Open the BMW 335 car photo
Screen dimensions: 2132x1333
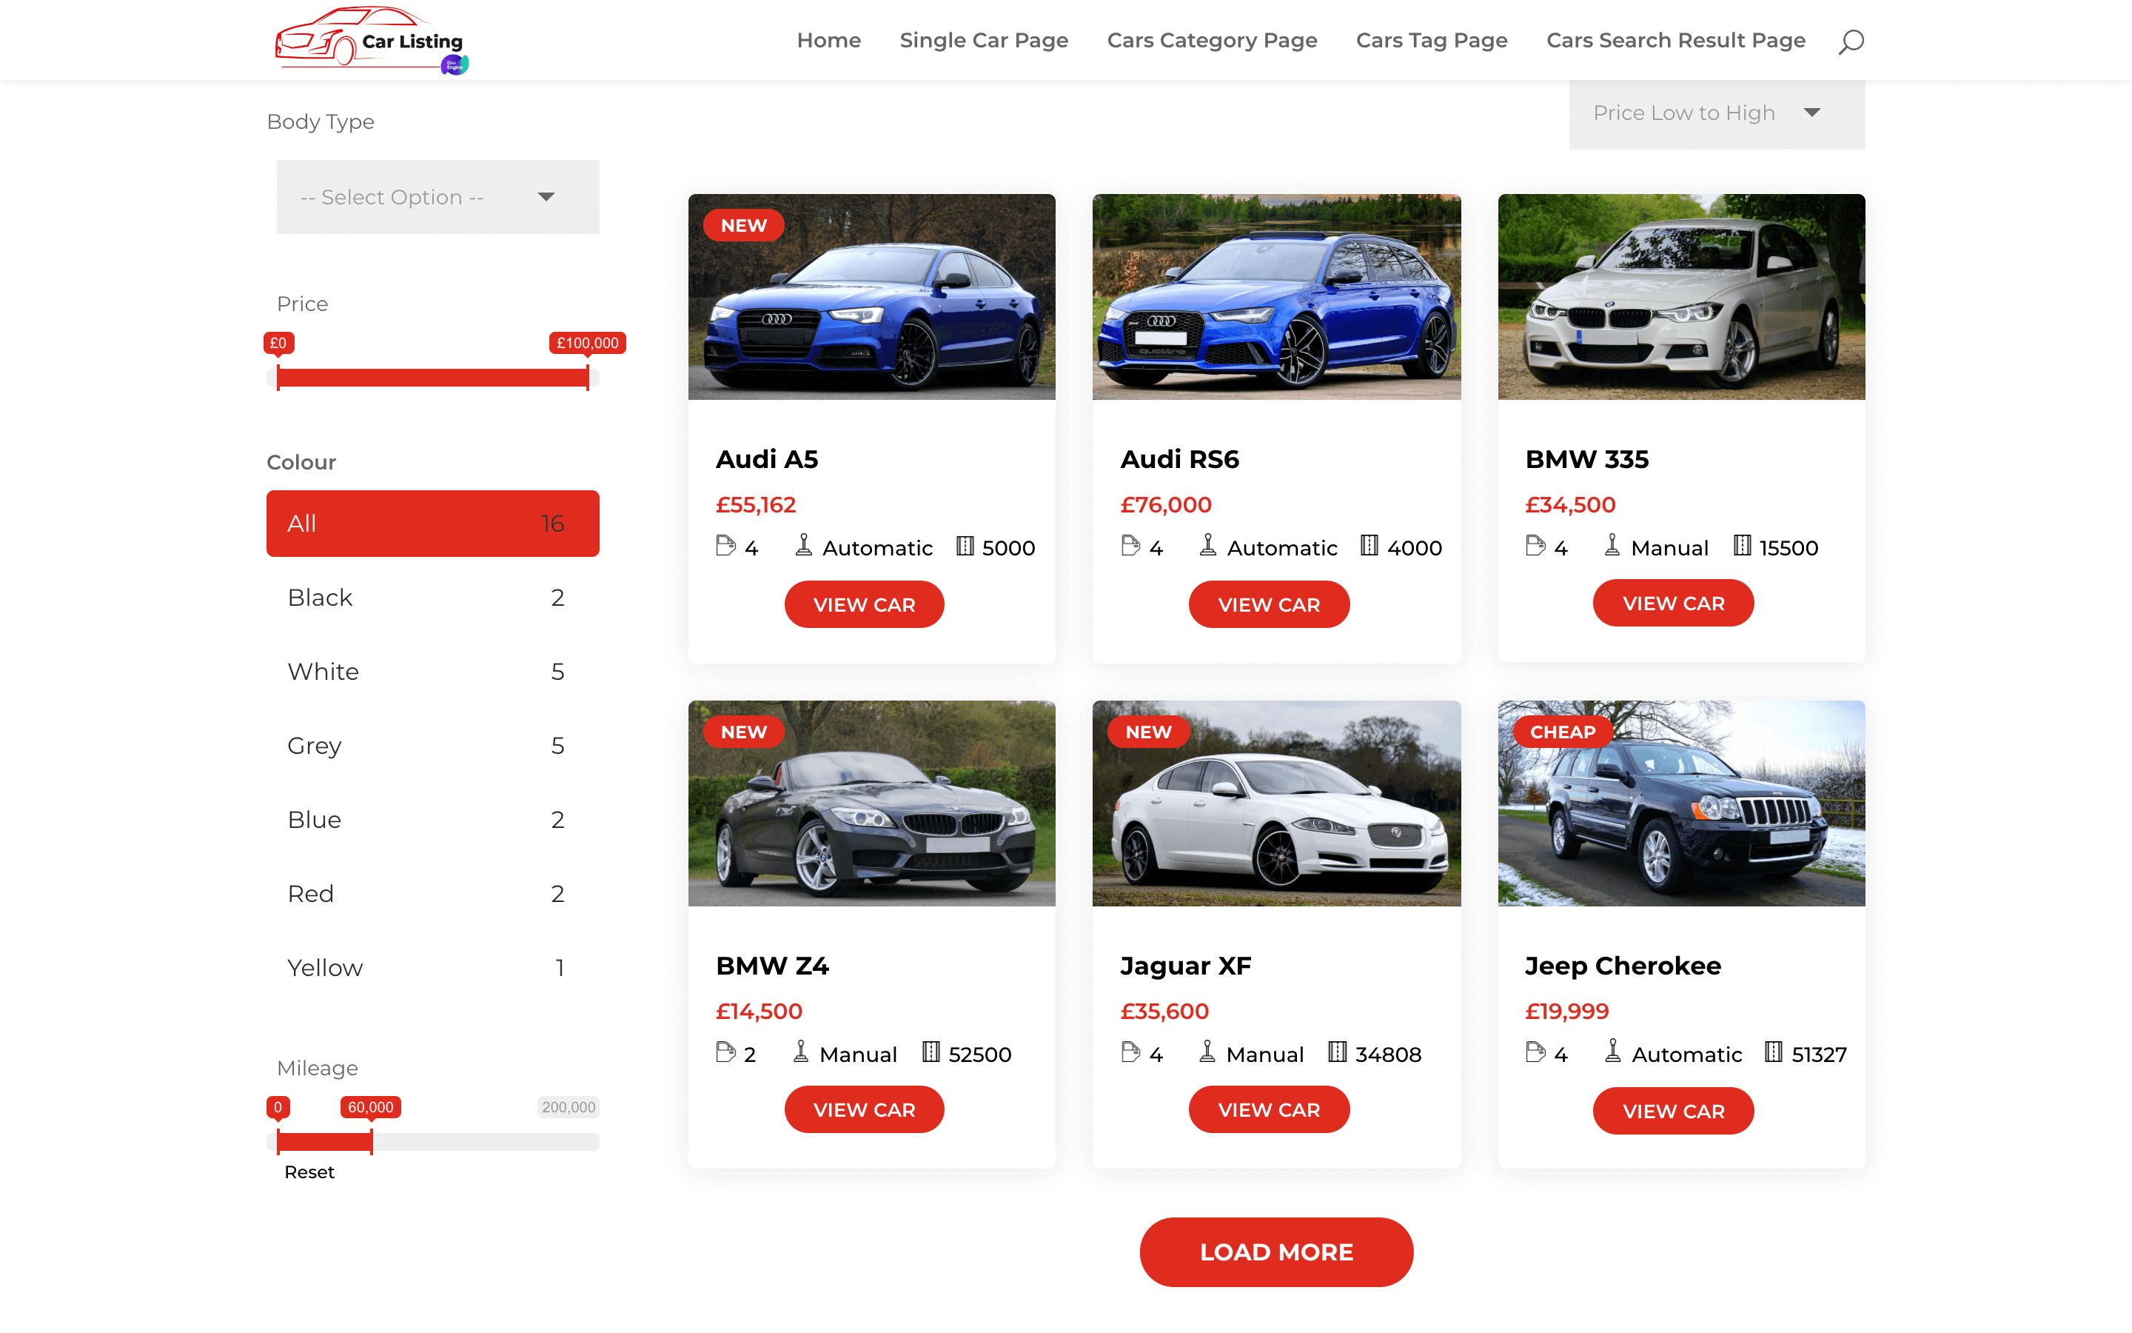[x=1681, y=297]
